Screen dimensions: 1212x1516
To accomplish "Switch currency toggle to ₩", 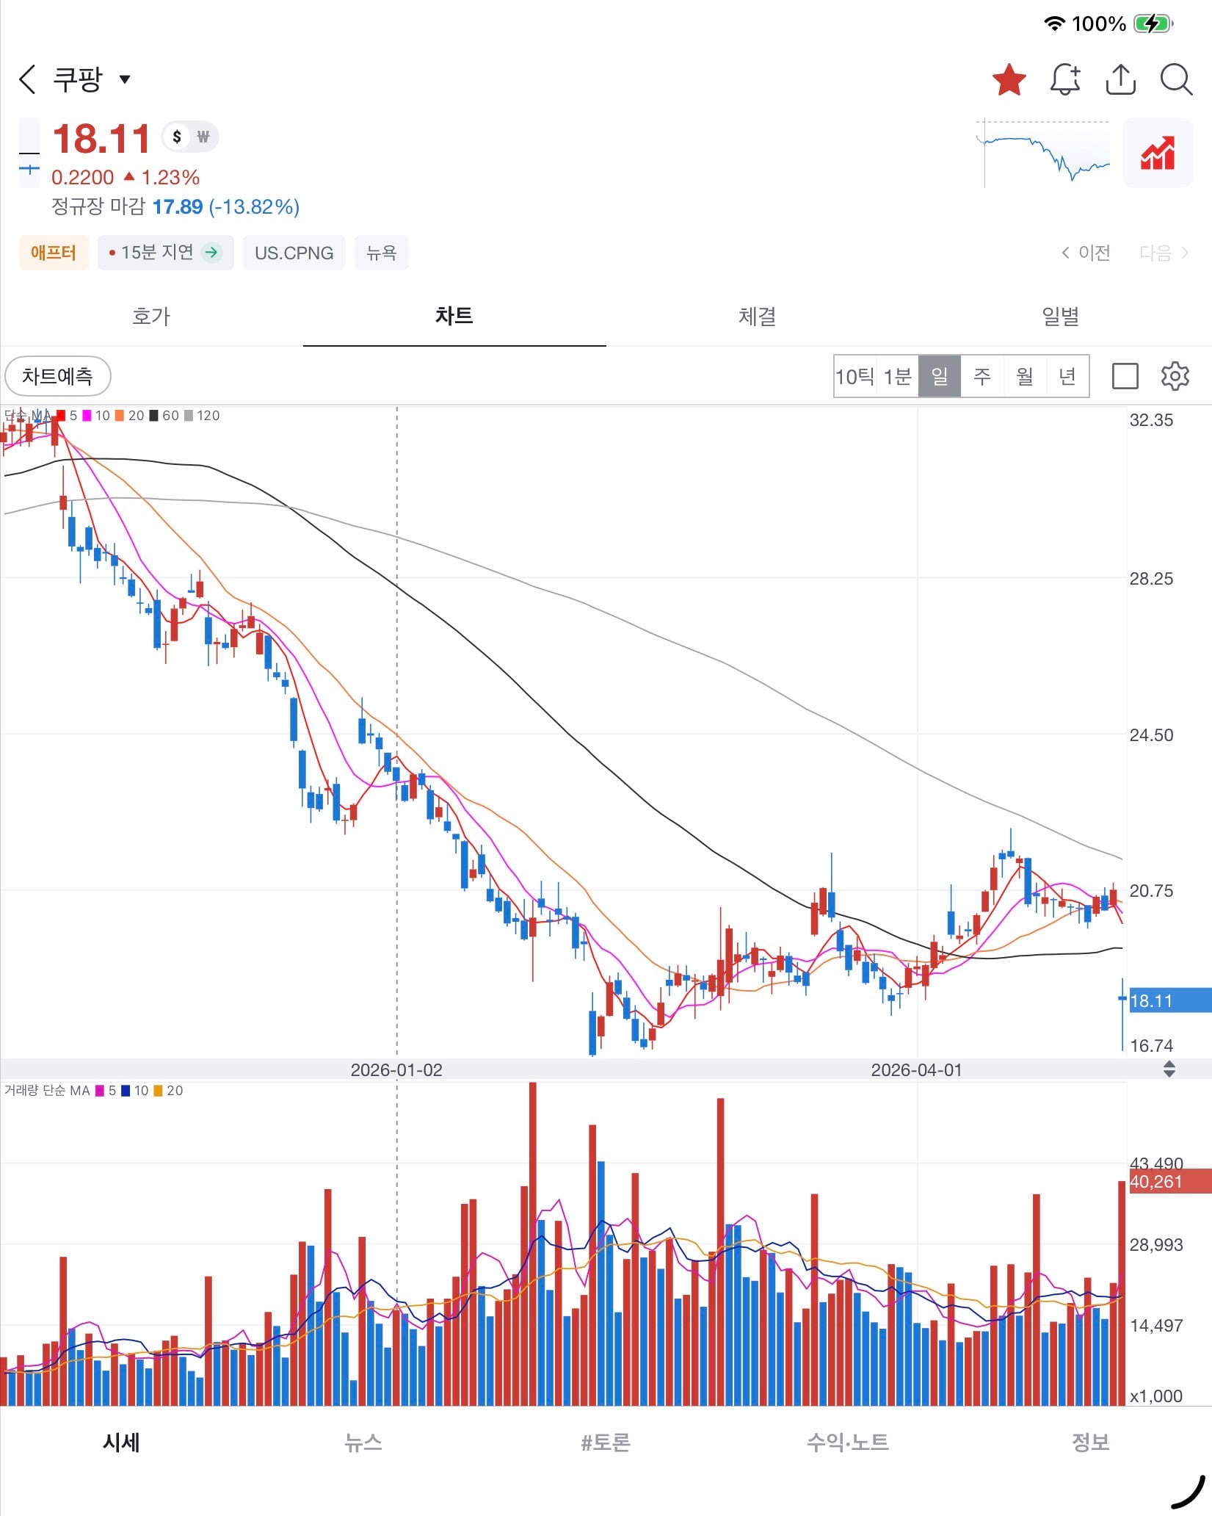I will tap(203, 137).
